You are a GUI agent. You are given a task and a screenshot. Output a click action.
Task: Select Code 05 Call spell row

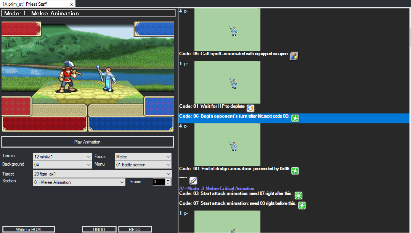294,56
